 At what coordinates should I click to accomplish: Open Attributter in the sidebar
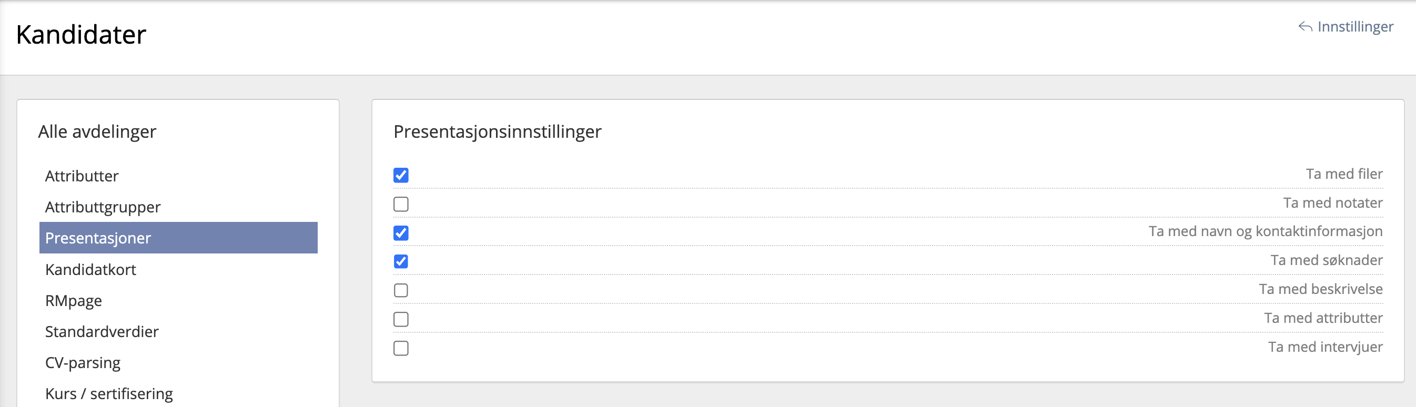(x=82, y=176)
